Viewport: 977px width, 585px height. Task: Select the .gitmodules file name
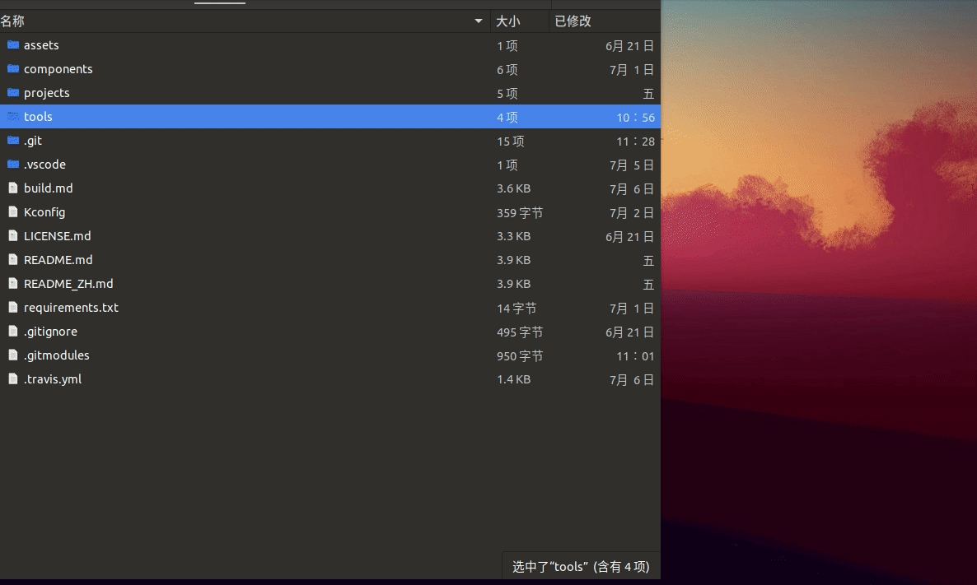coord(57,355)
